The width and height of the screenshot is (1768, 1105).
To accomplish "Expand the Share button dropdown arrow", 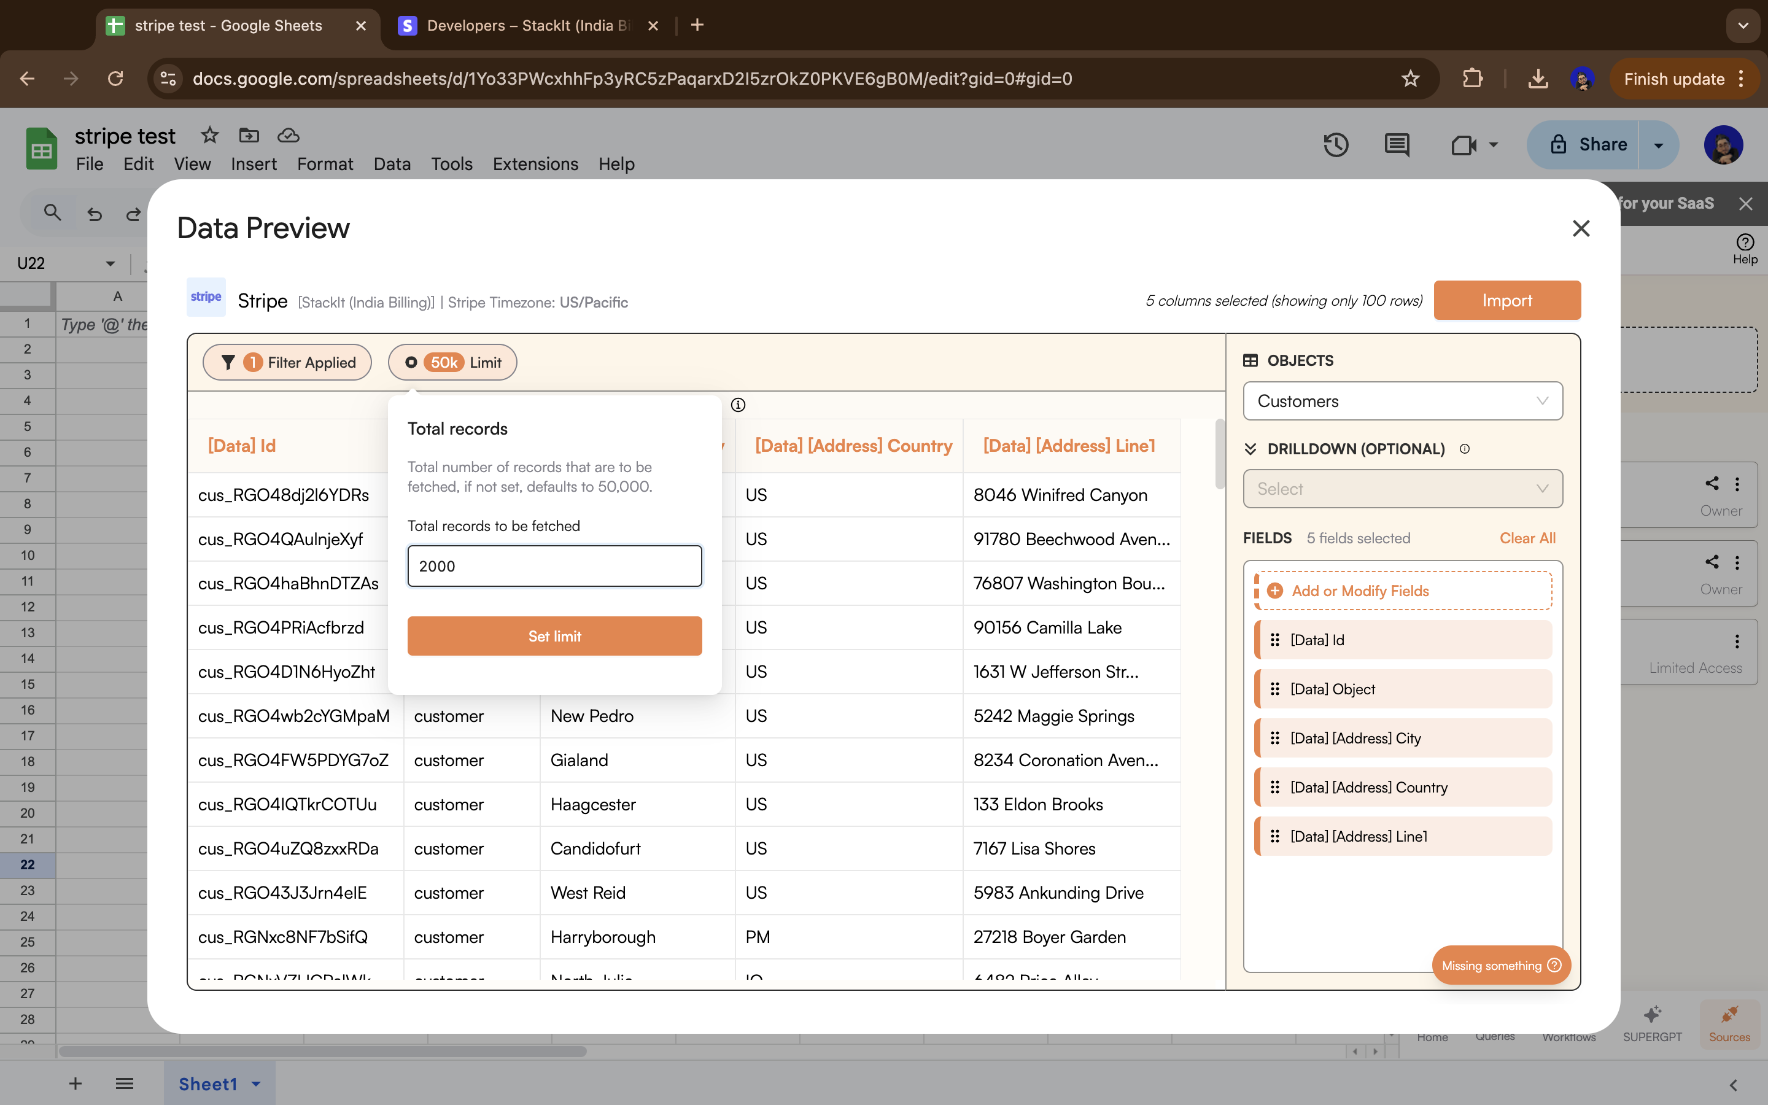I will (x=1658, y=145).
